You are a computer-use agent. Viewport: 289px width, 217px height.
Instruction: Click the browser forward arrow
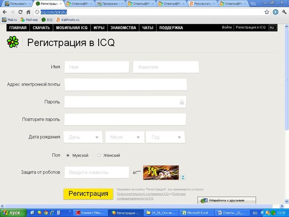[13, 12]
